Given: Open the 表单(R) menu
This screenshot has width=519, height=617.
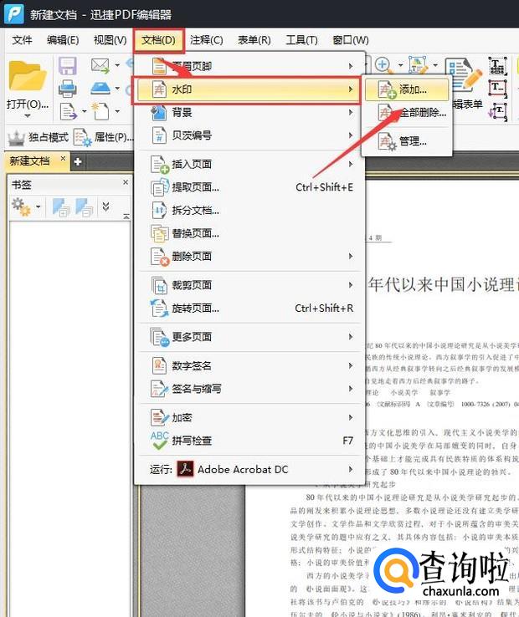Looking at the screenshot, I should [x=254, y=40].
